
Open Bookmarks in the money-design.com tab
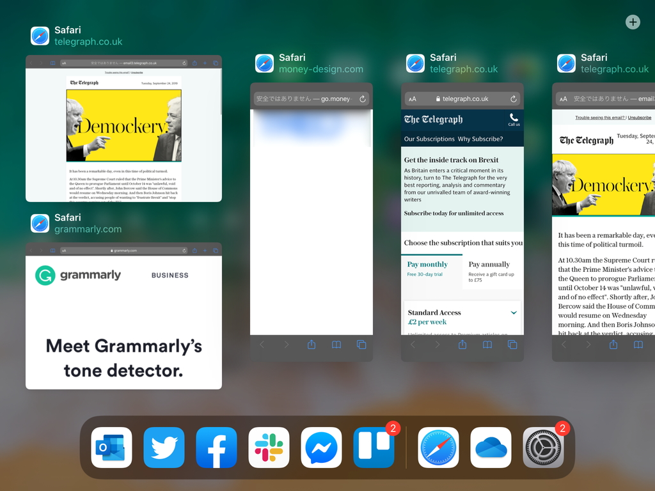[336, 345]
